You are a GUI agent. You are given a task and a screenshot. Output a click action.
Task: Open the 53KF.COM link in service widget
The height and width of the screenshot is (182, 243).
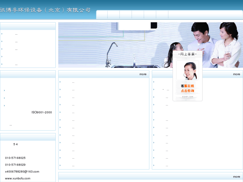pyautogui.click(x=188, y=97)
